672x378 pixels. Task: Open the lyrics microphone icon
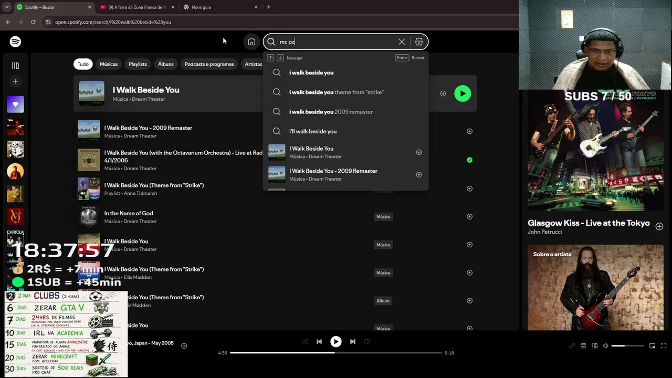pos(572,346)
